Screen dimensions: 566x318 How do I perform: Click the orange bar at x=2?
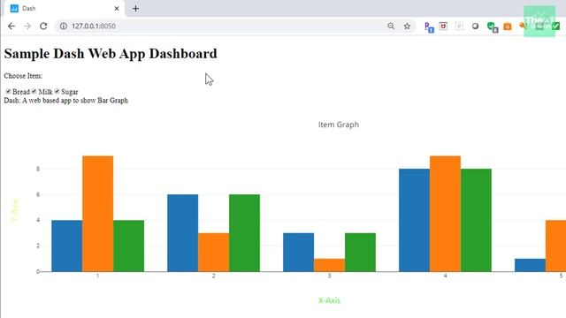pyautogui.click(x=214, y=253)
